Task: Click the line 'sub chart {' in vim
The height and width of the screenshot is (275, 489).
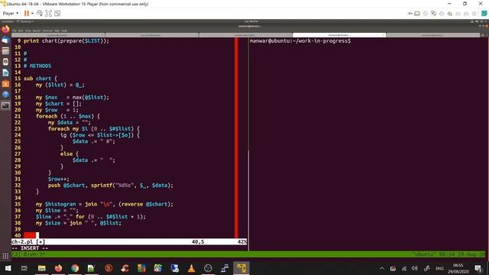Action: point(40,79)
